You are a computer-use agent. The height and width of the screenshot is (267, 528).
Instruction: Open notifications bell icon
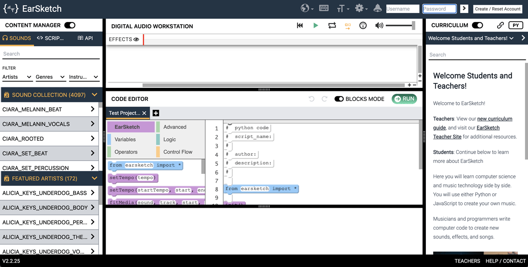(x=377, y=8)
